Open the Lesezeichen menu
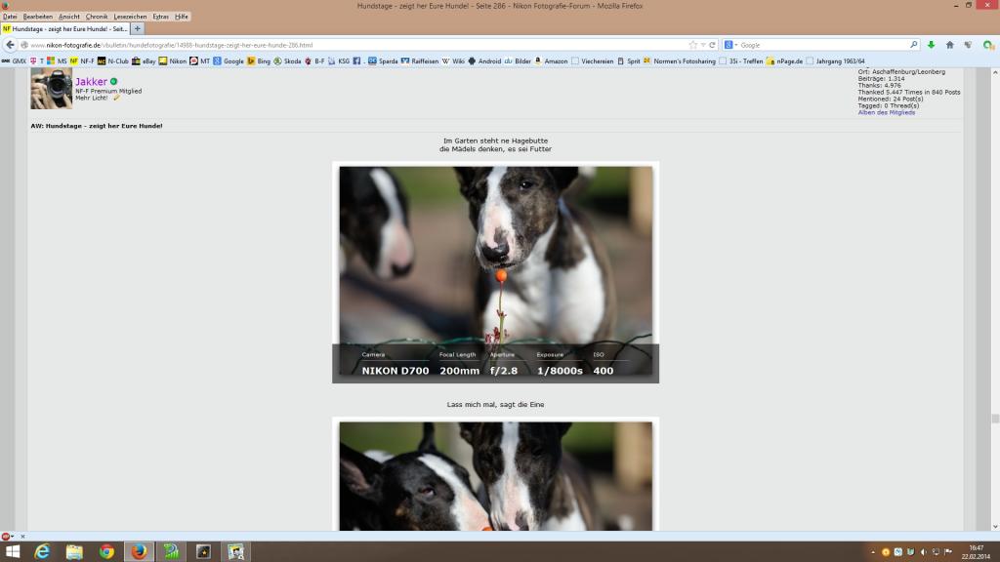Image resolution: width=1000 pixels, height=562 pixels. click(130, 17)
